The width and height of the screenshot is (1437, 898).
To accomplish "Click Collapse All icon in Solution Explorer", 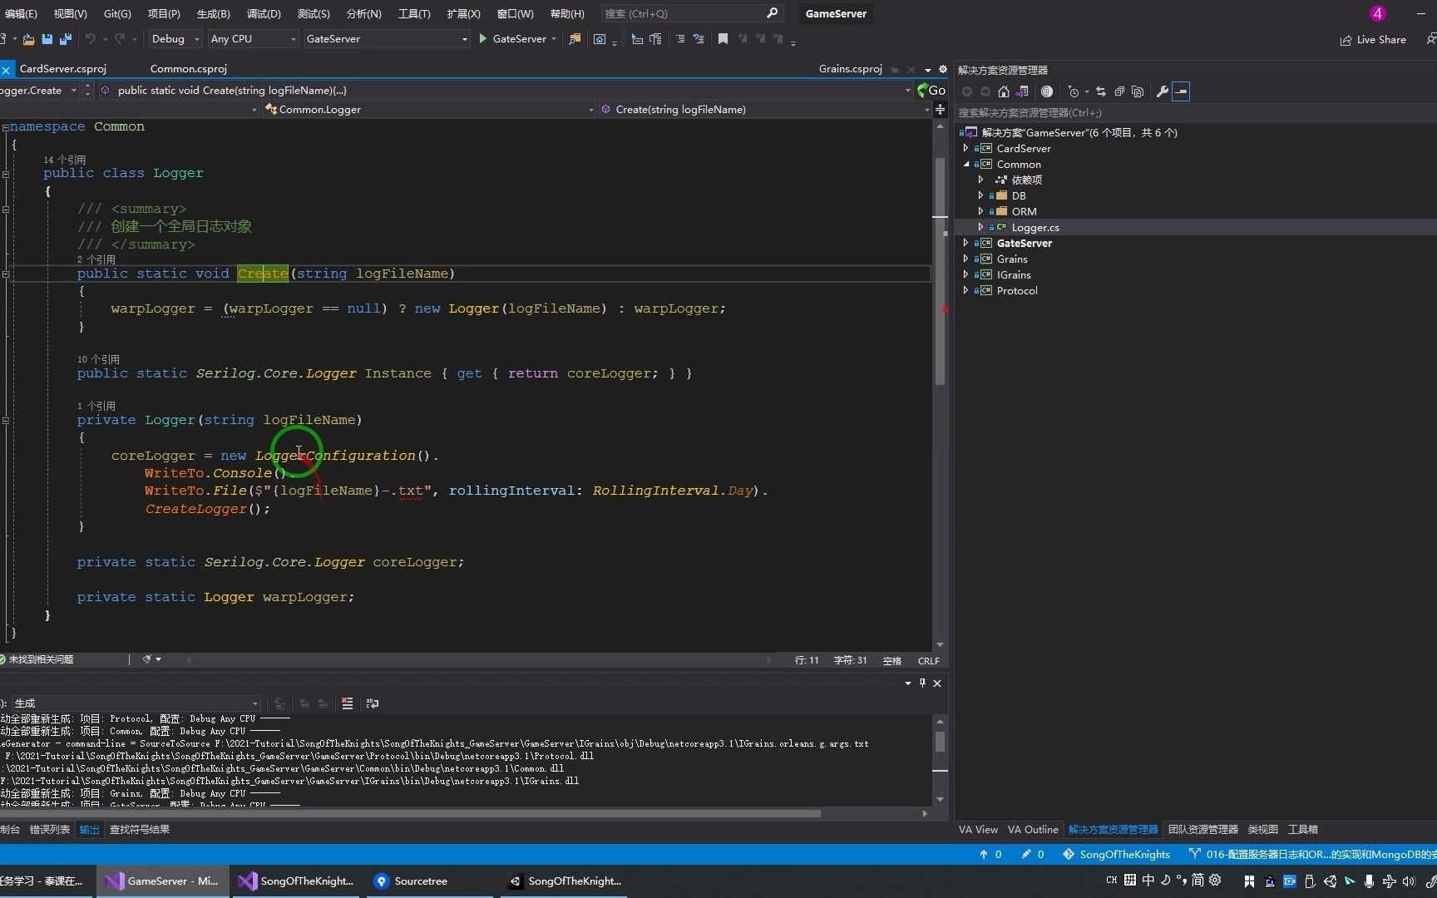I will pos(1119,91).
